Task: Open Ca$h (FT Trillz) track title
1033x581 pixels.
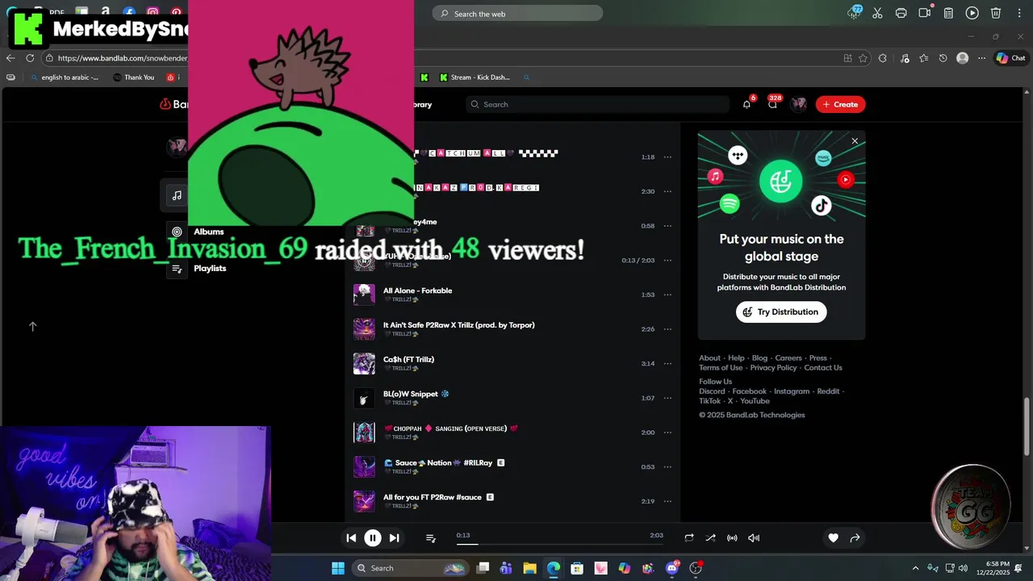Action: 408,359
